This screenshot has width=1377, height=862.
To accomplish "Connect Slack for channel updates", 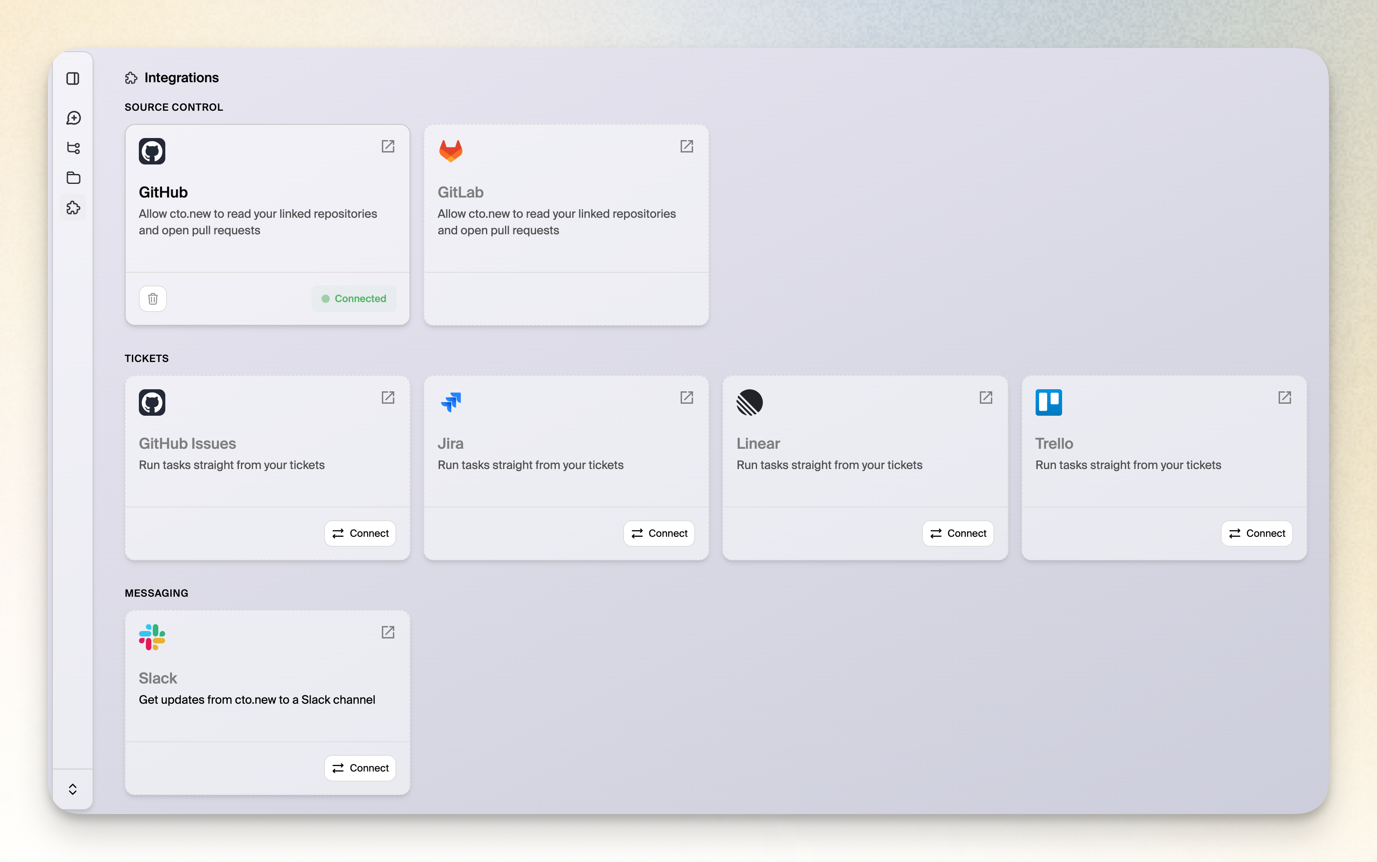I will pyautogui.click(x=360, y=768).
